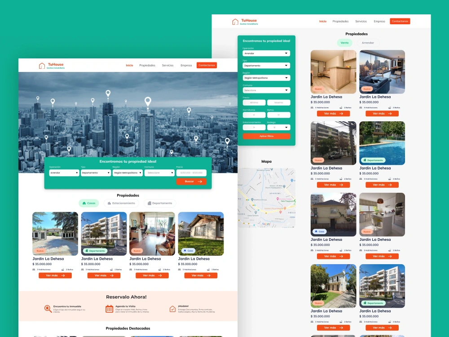Image resolution: width=449 pixels, height=337 pixels.
Task: Click the Precio field in the hero search bar
Action: (x=191, y=173)
